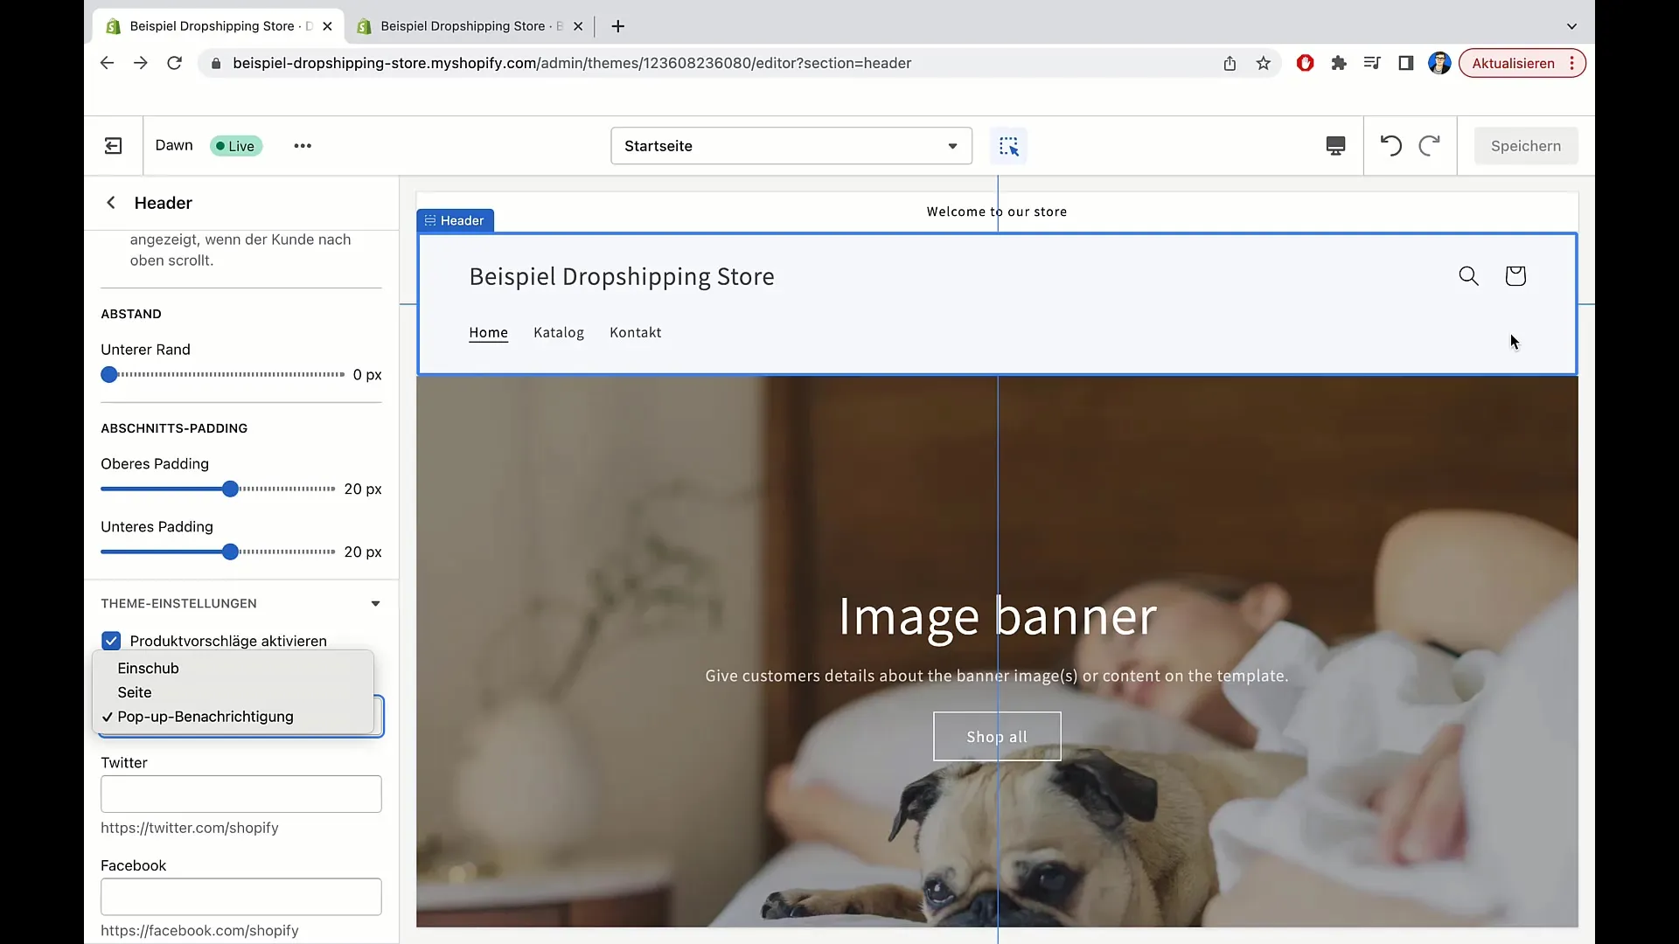Viewport: 1679px width, 944px height.
Task: Click the back navigation arrow icon
Action: [111, 203]
